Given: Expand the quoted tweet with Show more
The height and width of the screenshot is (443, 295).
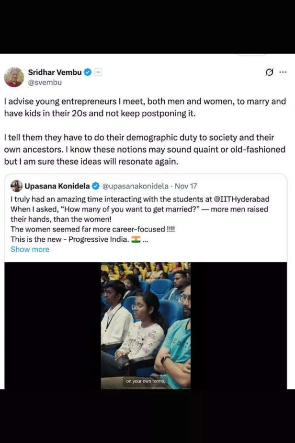Looking at the screenshot, I should [30, 249].
